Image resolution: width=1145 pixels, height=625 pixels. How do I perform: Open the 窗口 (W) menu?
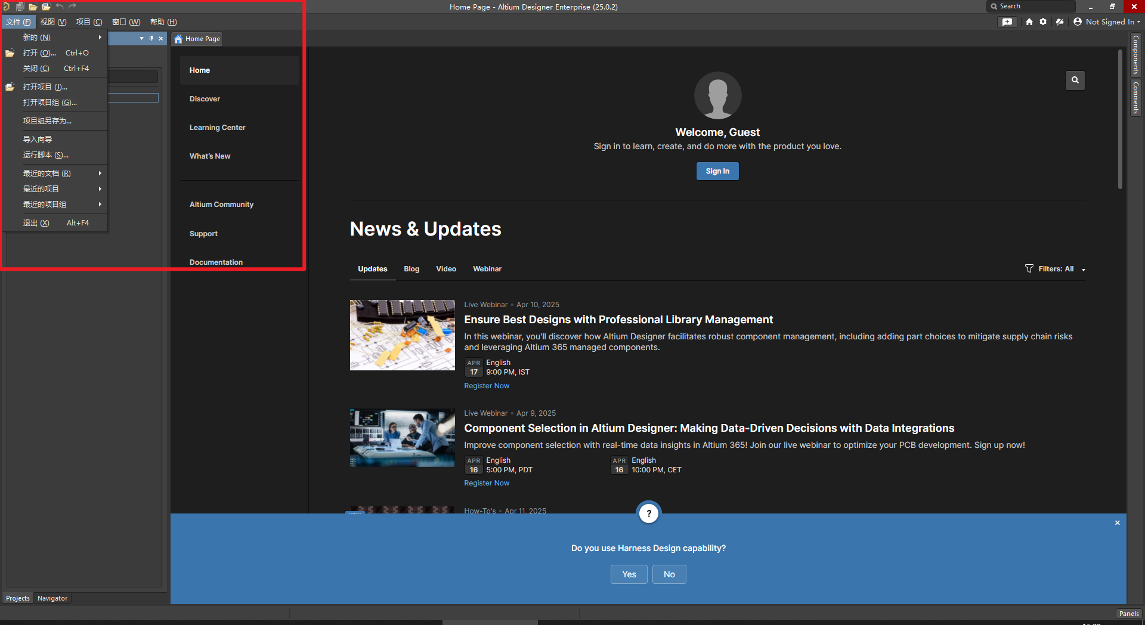pyautogui.click(x=126, y=22)
